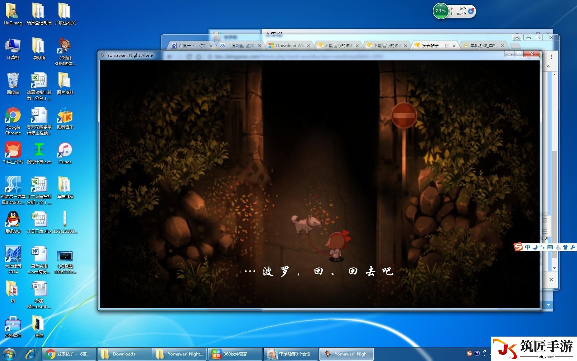Open the 结算台帐汇总表 Excel shortcut

pos(39,86)
